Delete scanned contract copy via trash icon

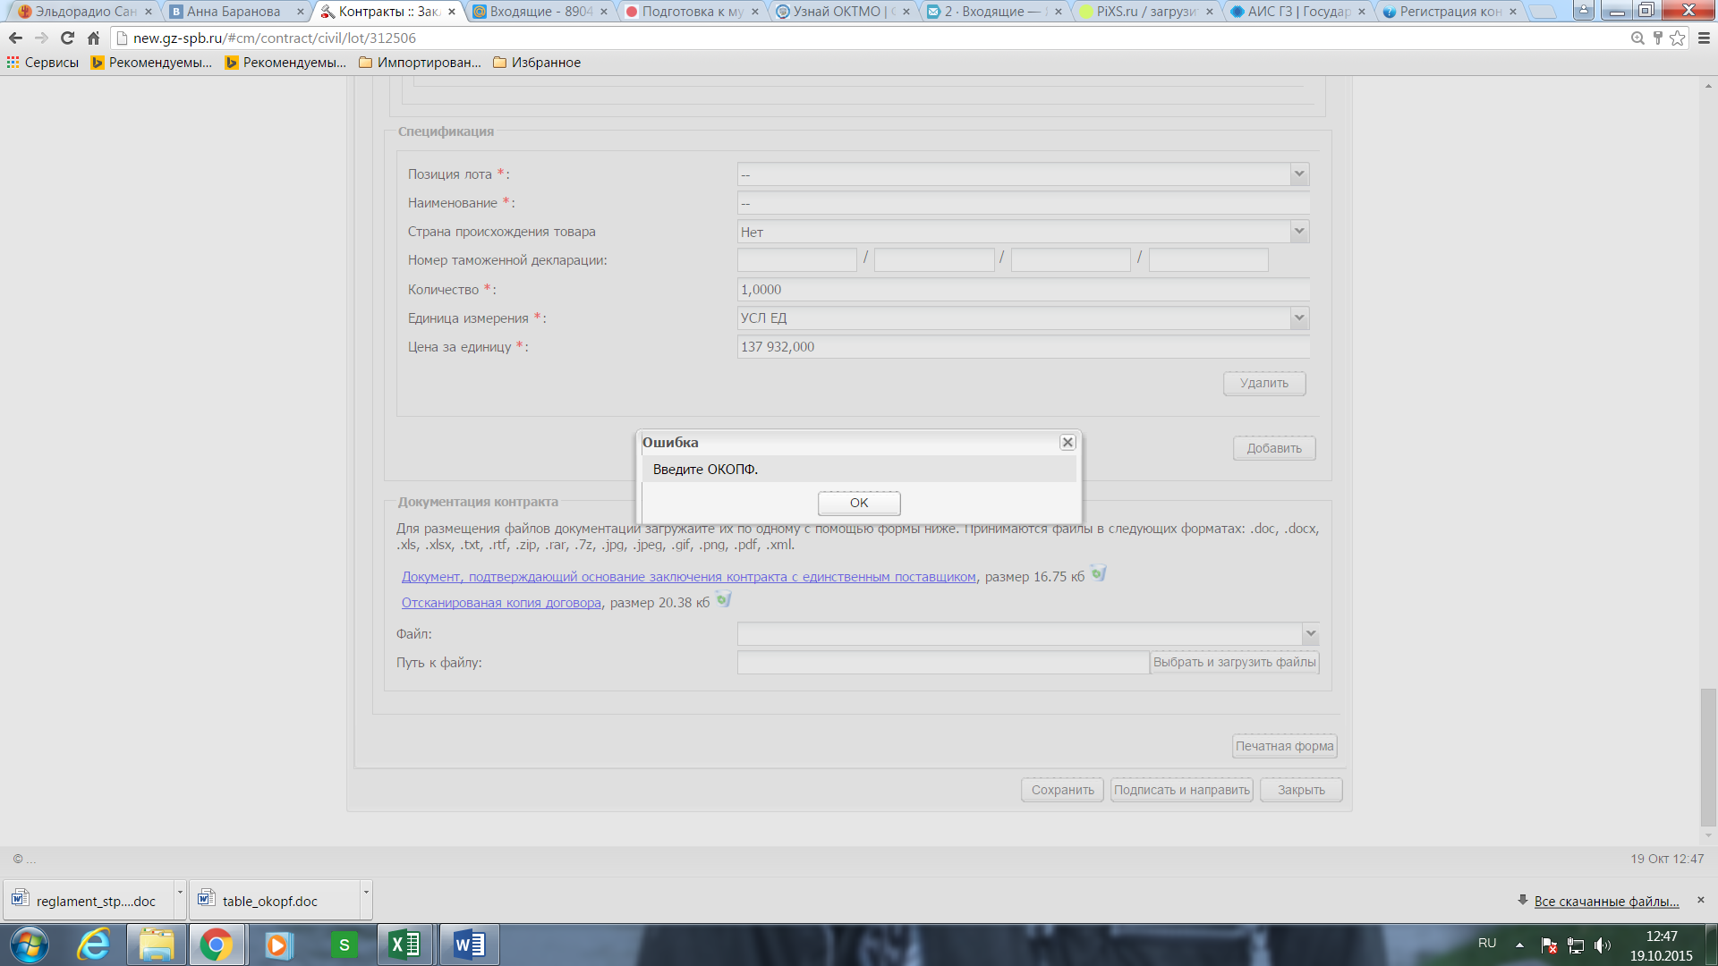point(724,599)
